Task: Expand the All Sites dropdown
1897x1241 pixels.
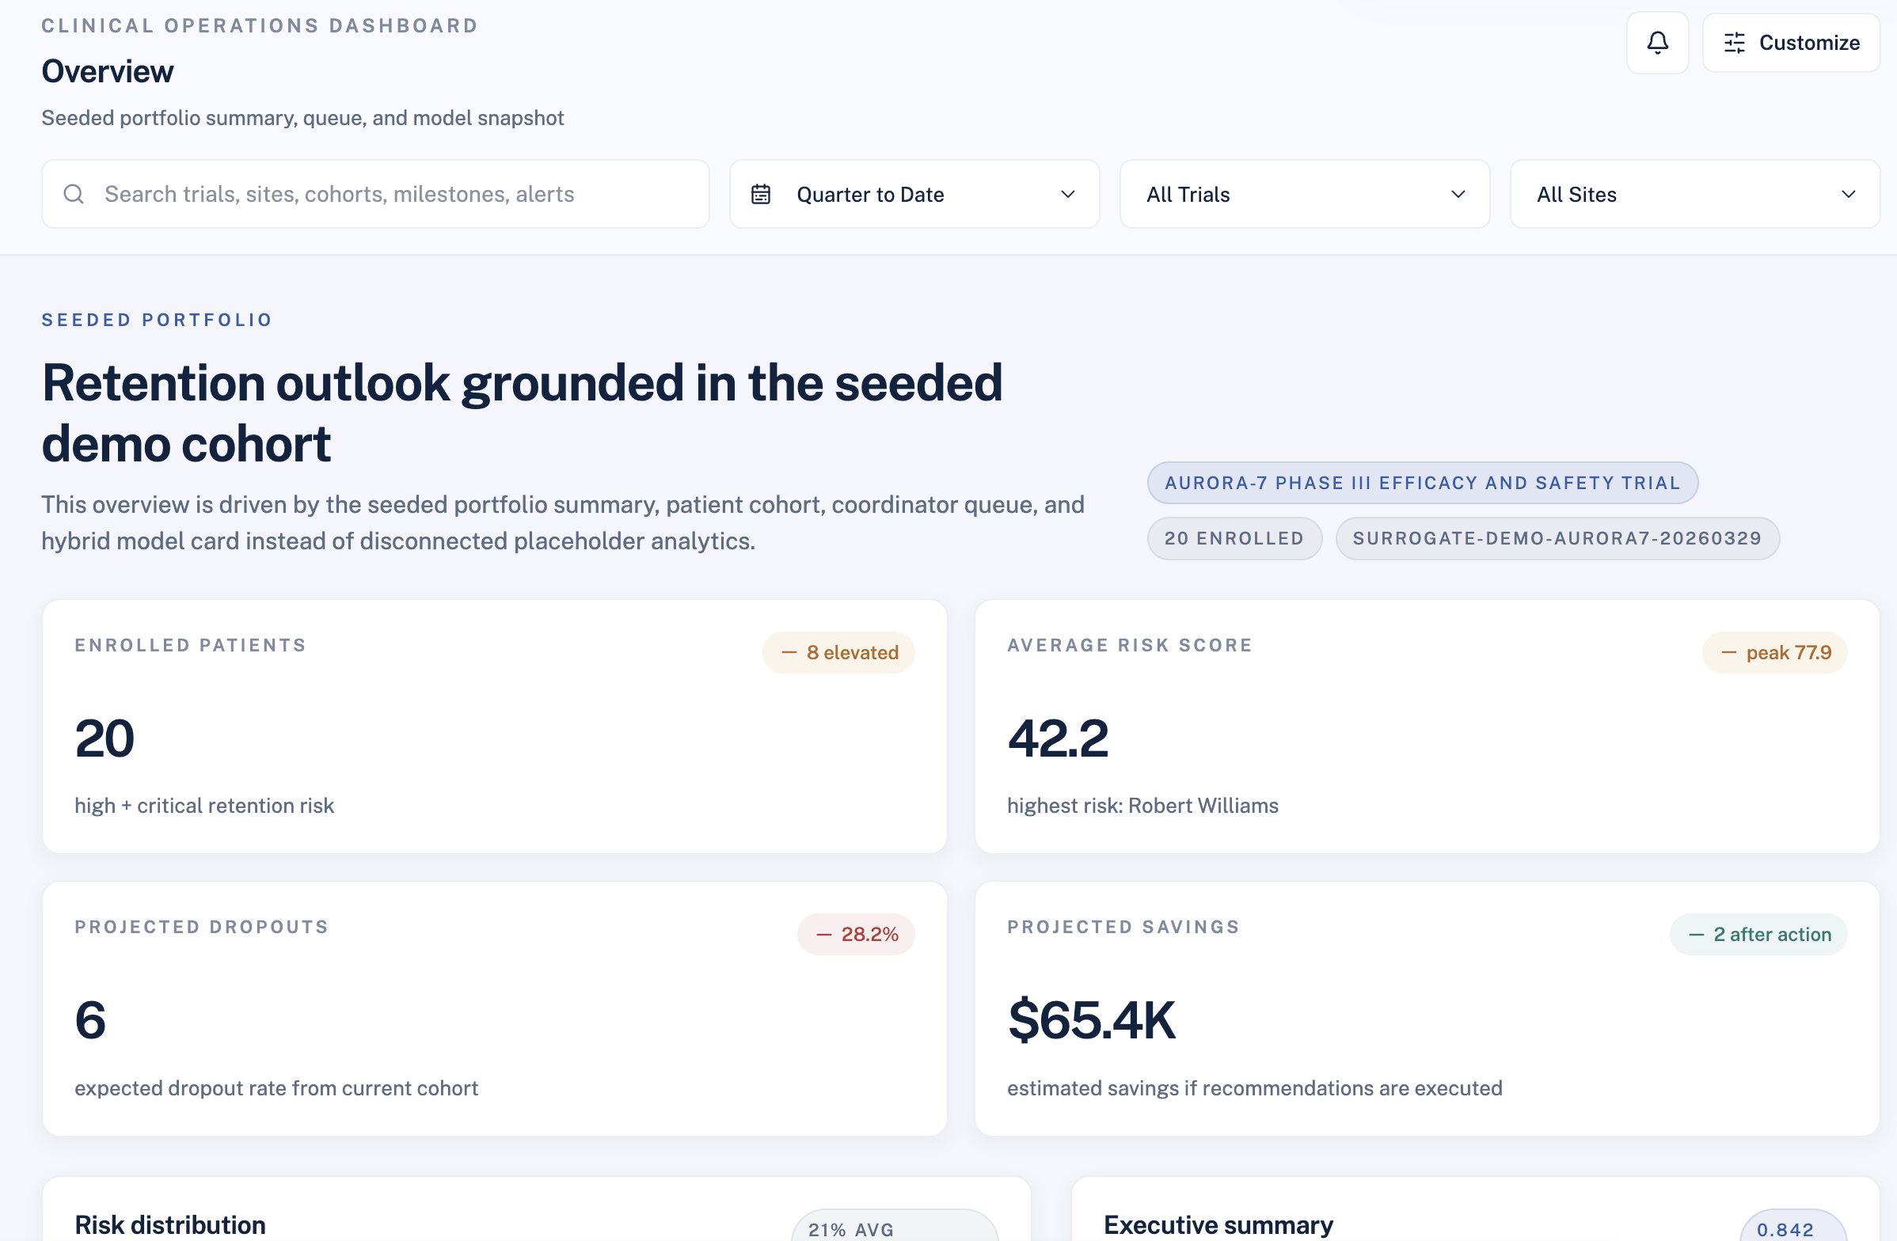Action: point(1694,194)
